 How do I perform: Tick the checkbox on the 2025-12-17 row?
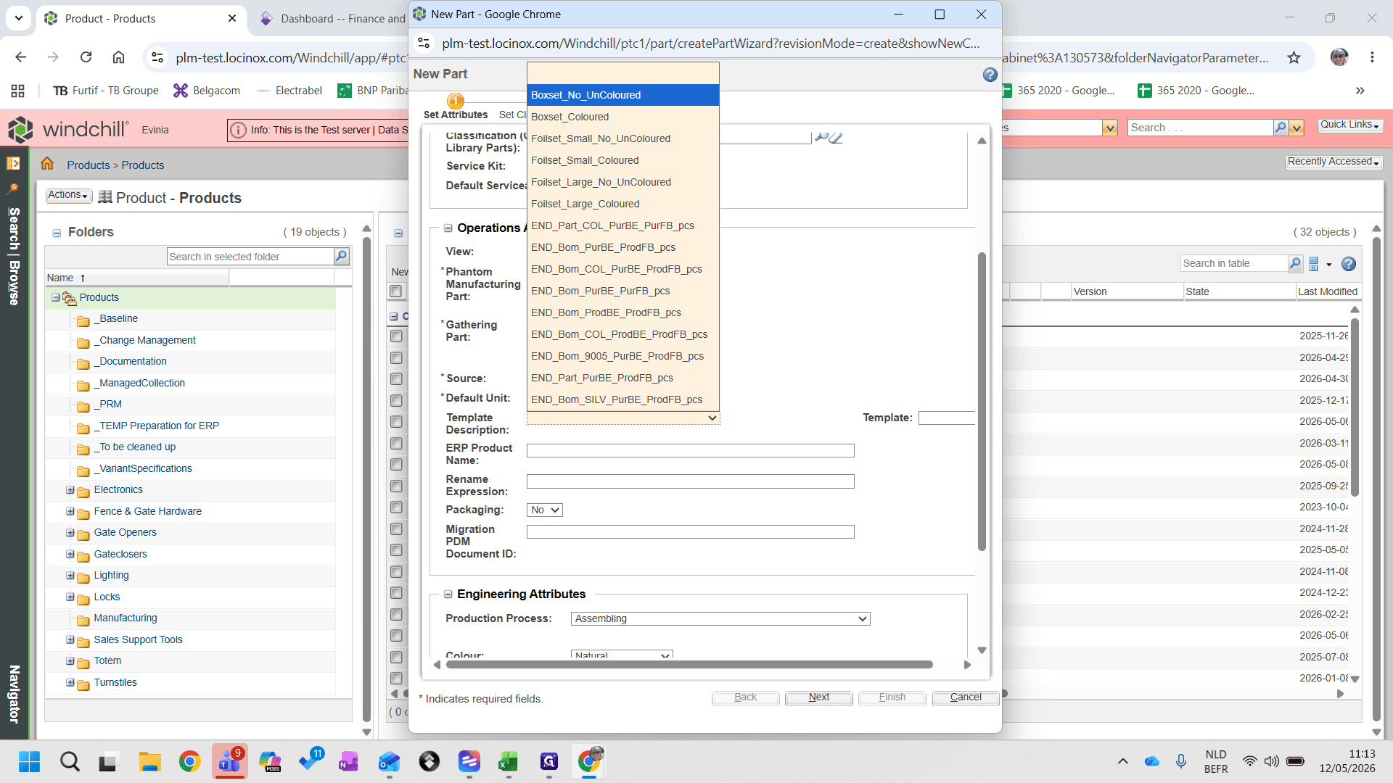click(396, 400)
